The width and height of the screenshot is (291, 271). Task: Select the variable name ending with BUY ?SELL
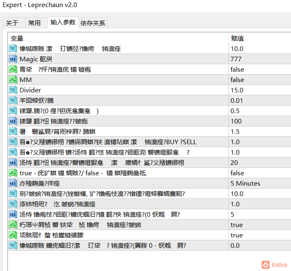pyautogui.click(x=108, y=142)
